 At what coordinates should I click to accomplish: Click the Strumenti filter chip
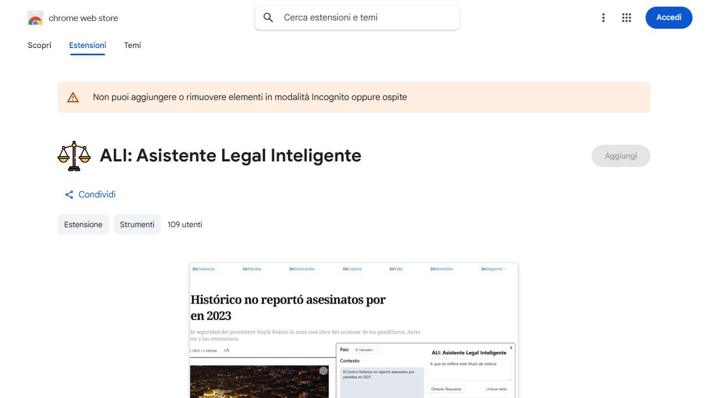click(137, 224)
